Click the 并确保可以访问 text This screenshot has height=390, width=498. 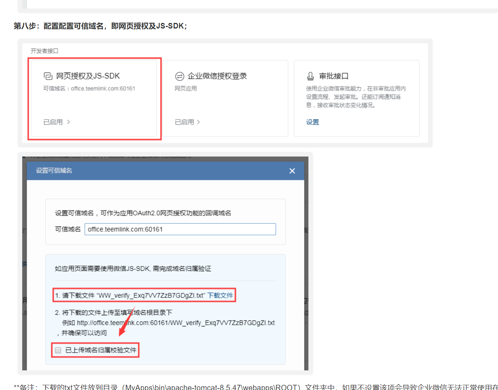click(x=84, y=333)
